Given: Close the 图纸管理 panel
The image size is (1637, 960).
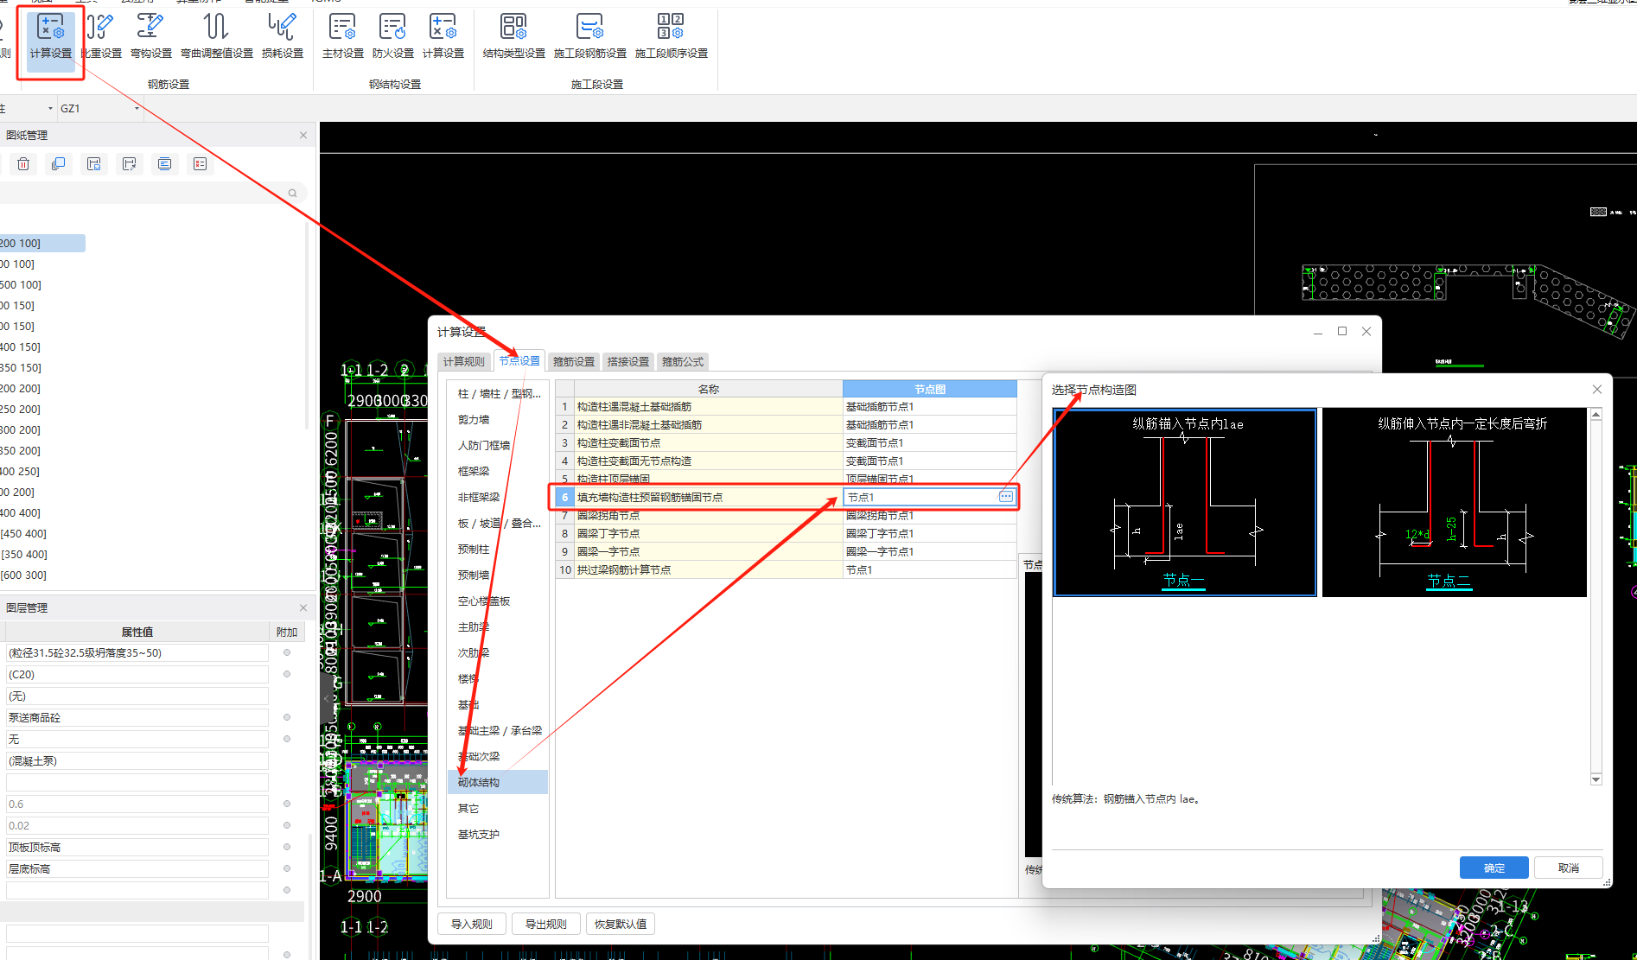Looking at the screenshot, I should click(x=303, y=135).
